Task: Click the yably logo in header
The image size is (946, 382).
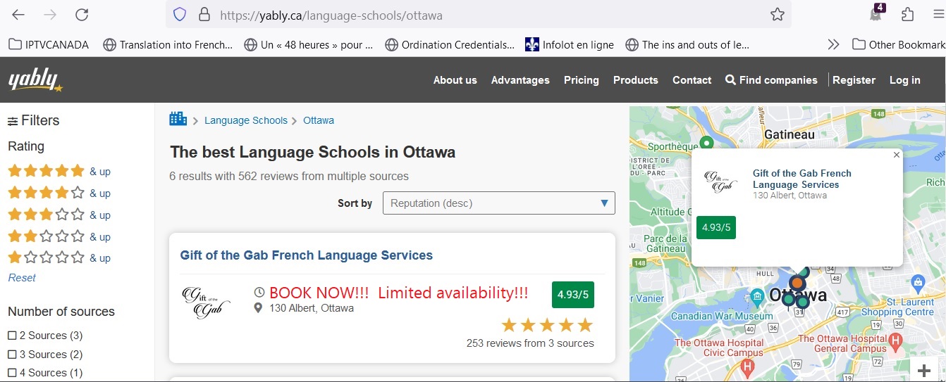Action: [x=35, y=80]
